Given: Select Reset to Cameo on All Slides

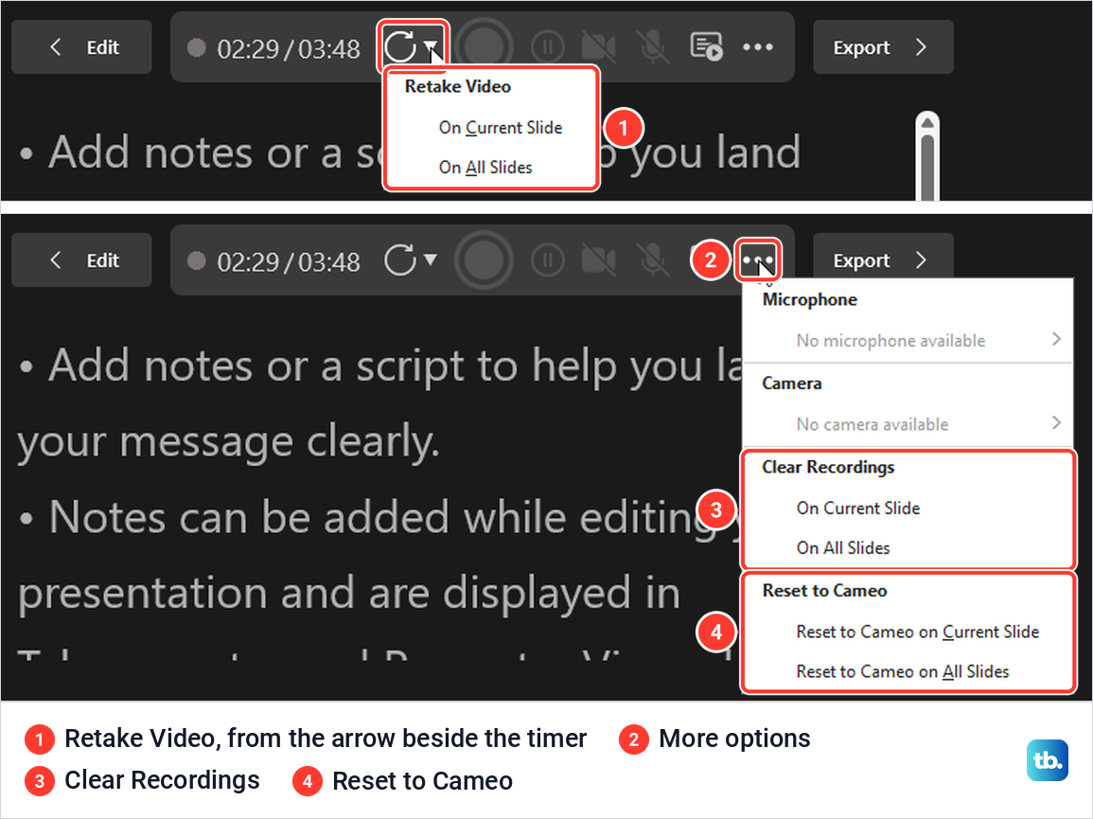Looking at the screenshot, I should tap(902, 672).
